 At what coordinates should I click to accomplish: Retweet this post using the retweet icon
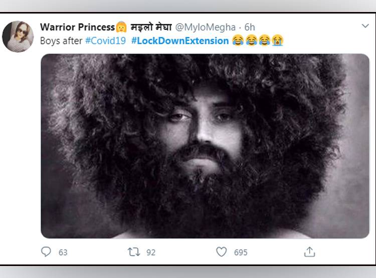tap(134, 251)
